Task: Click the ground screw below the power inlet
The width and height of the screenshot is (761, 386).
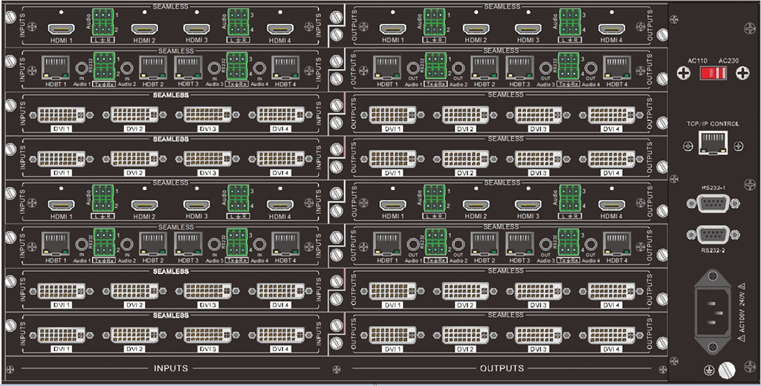Action: pos(726,368)
